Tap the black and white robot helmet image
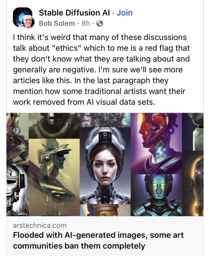The width and height of the screenshot is (210, 256). (17, 191)
